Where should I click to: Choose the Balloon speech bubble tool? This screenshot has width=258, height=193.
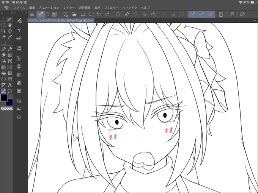10,91
